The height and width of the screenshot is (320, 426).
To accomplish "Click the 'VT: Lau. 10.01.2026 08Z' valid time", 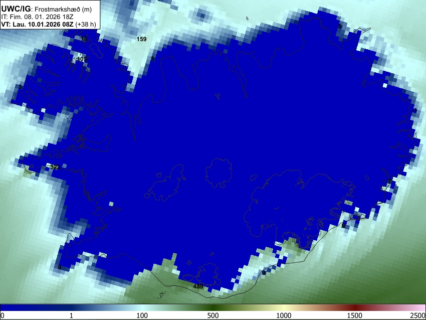I will pos(37,24).
